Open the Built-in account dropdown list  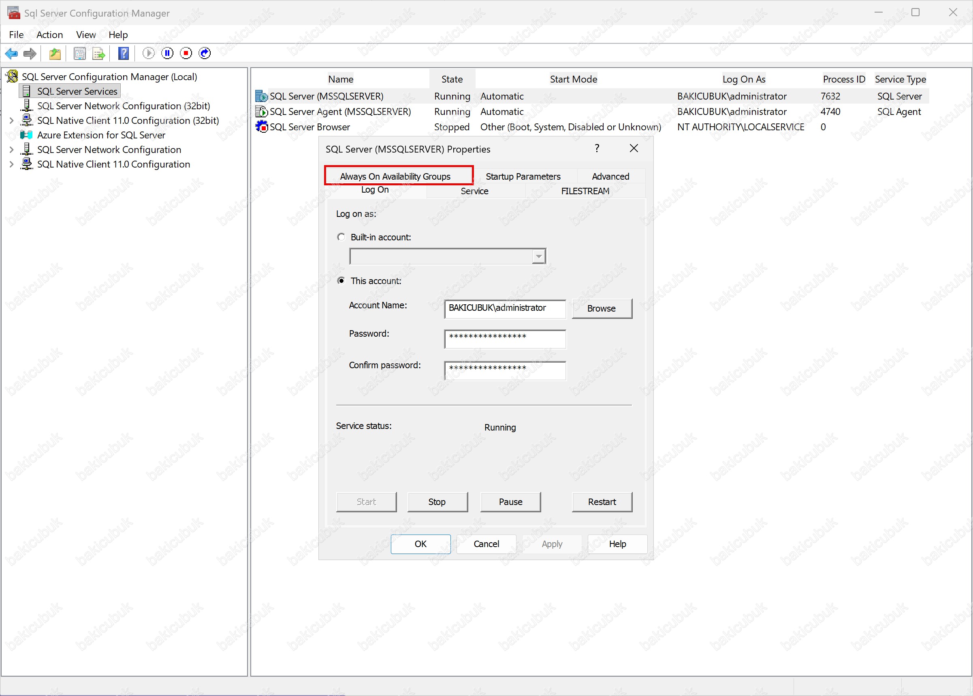click(538, 256)
